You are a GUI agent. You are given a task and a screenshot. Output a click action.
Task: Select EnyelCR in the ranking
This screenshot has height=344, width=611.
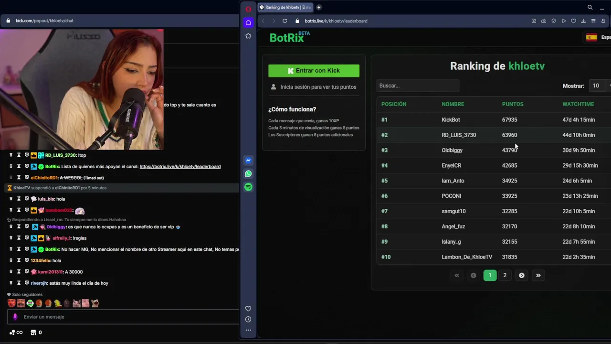point(451,166)
